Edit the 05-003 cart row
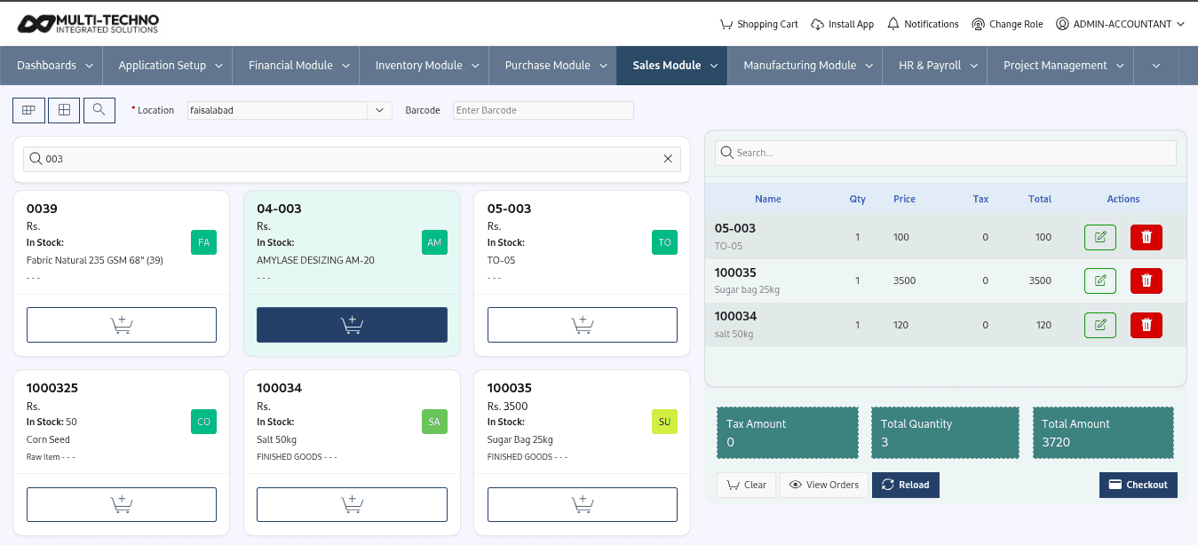The image size is (1198, 545). point(1100,237)
